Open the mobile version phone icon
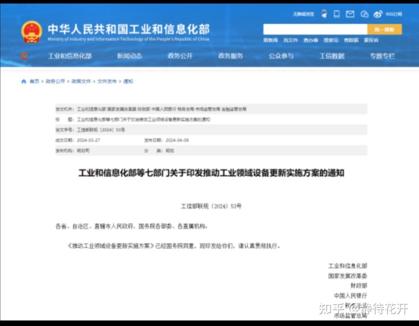The width and height of the screenshot is (419, 326). pos(337,14)
